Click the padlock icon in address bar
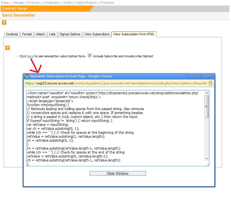 tap(210, 83)
